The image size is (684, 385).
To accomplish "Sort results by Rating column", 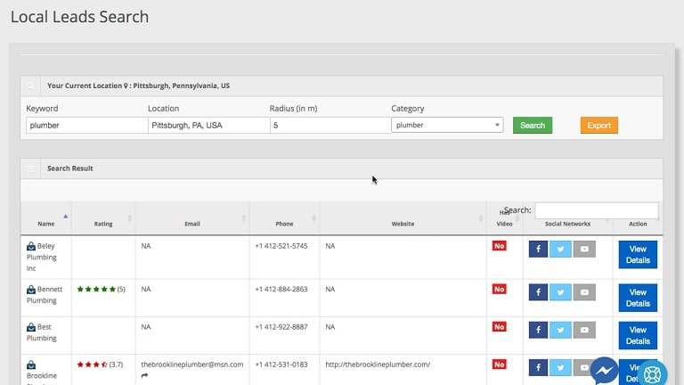I will (103, 224).
